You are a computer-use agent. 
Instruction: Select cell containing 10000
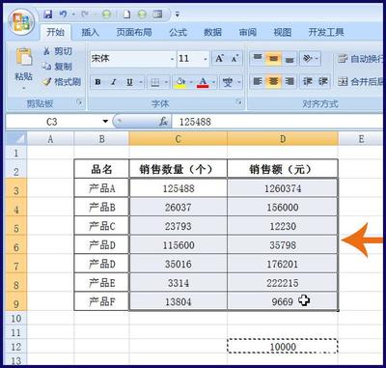tap(283, 347)
